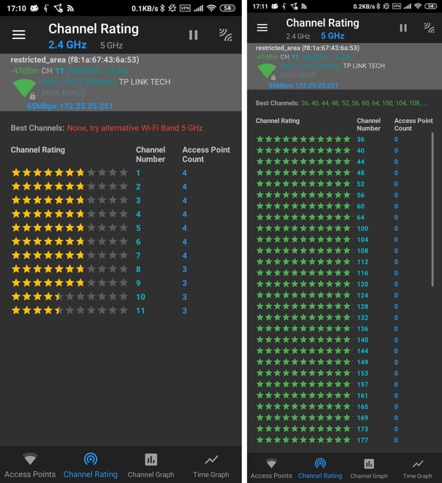The image size is (442, 483).
Task: Tap the green Wi-Fi signal icon in right screen
Action: tap(266, 71)
